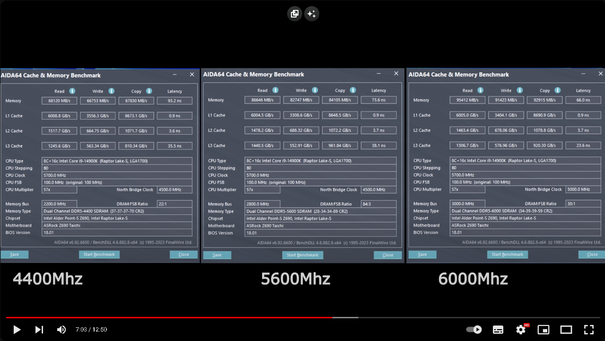
Task: Start Benchmark in the DDR5-6000 window
Action: click(508, 254)
